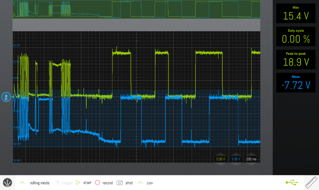Decrease blue channel 5.00 V scale

(236, 164)
